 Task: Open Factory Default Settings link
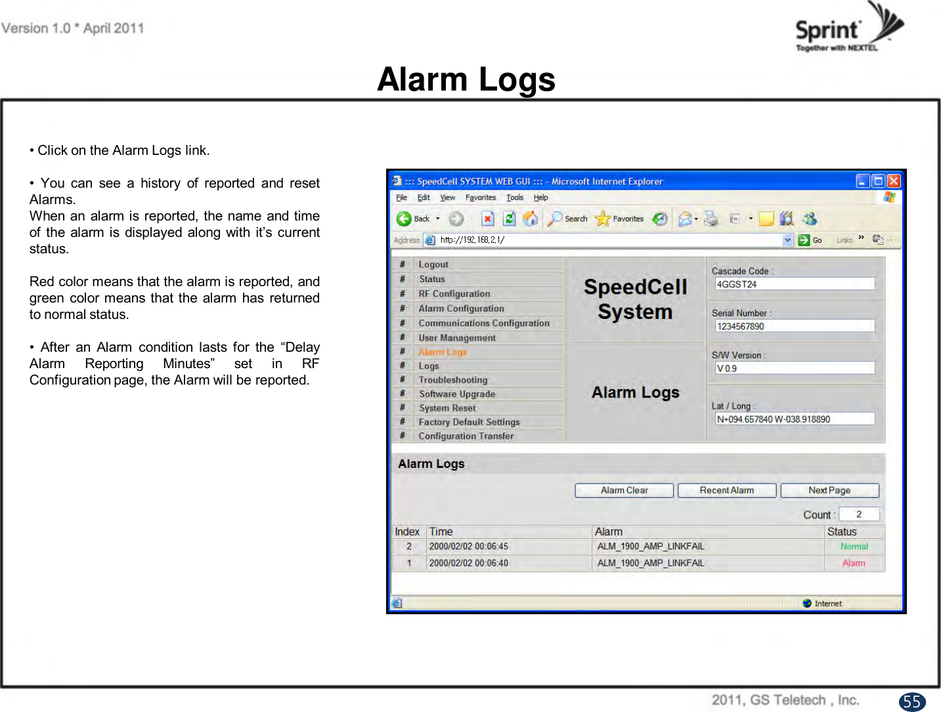tap(469, 422)
